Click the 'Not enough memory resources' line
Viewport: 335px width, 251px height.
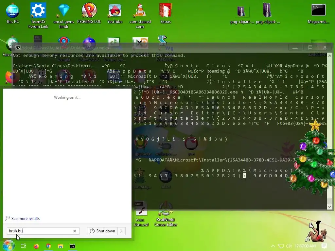99,56
